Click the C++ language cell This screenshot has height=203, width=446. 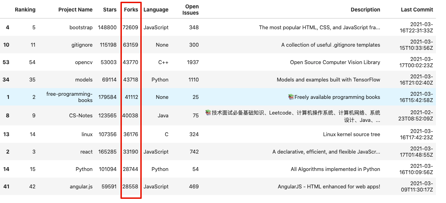(x=163, y=62)
